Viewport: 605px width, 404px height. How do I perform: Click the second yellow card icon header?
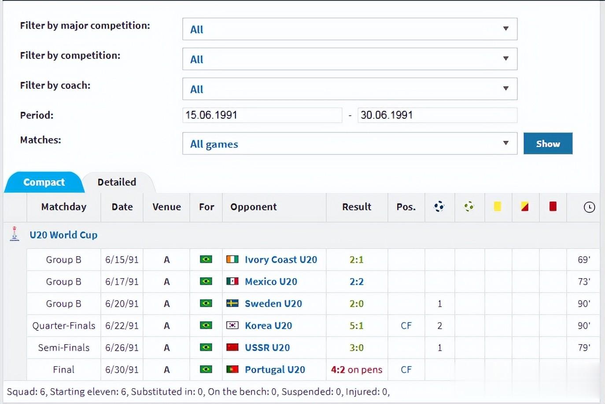pos(525,206)
